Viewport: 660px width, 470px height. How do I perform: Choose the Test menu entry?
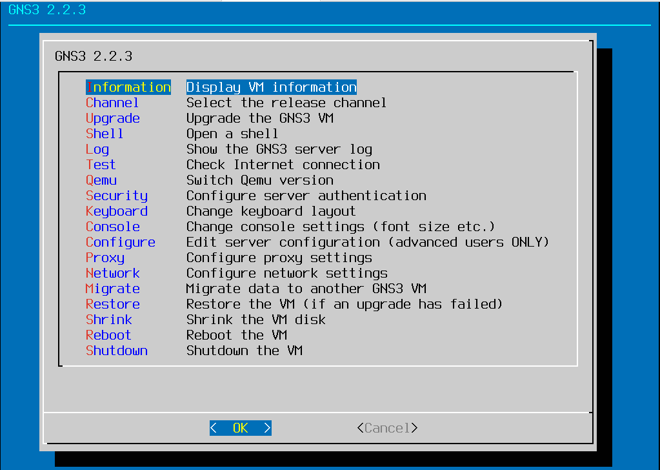click(x=101, y=165)
